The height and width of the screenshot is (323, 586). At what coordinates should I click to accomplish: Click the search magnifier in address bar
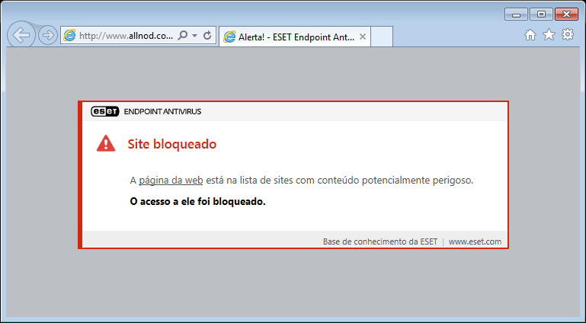pyautogui.click(x=183, y=36)
